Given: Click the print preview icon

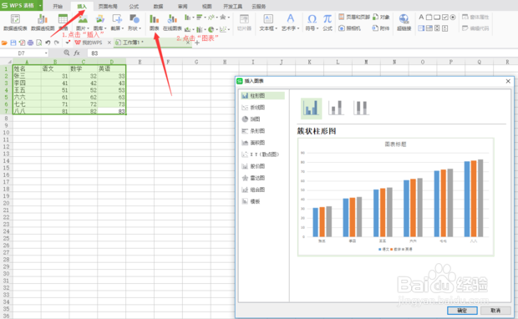Looking at the screenshot, I should [39, 43].
